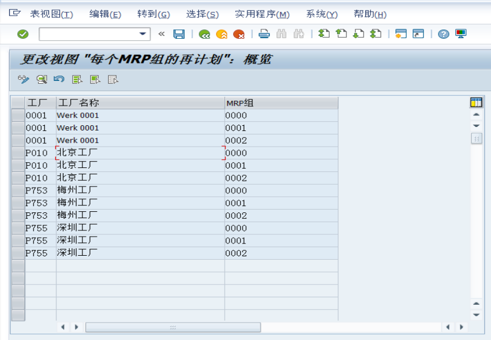
Task: Click the Details magnifier icon
Action: pyautogui.click(x=41, y=79)
